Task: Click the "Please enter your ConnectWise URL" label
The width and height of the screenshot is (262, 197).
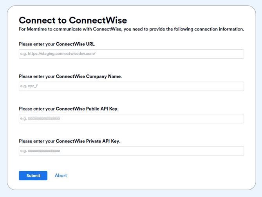Action: (57, 44)
